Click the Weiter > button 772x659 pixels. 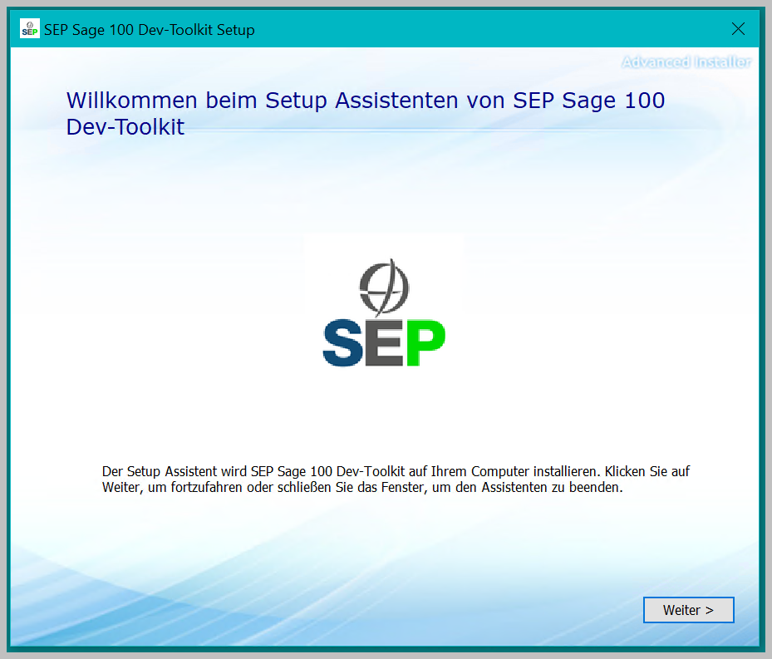pyautogui.click(x=688, y=610)
